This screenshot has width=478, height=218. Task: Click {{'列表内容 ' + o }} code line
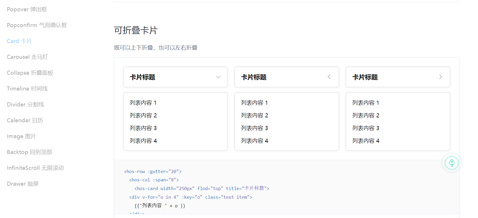pos(160,206)
